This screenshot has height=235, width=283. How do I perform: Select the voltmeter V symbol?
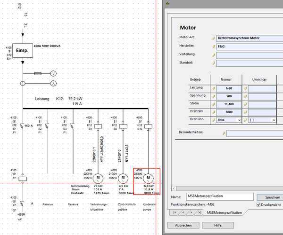point(54,74)
